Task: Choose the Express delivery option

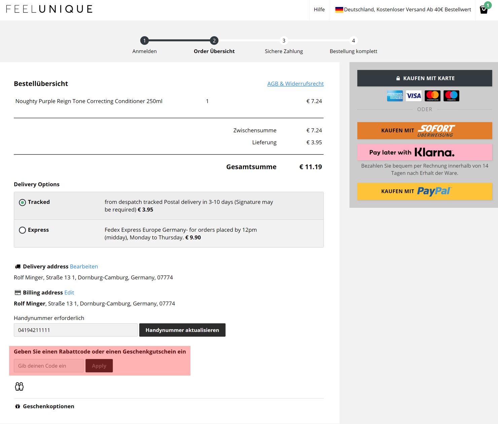Action: (23, 230)
